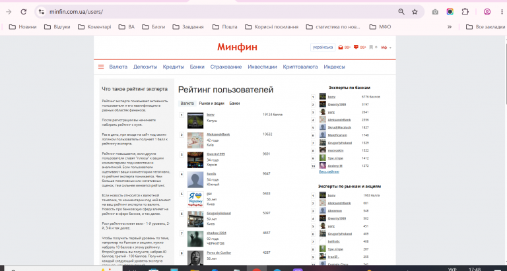Open the red speech-bubble comments icon
The width and height of the screenshot is (507, 271).
point(356,47)
